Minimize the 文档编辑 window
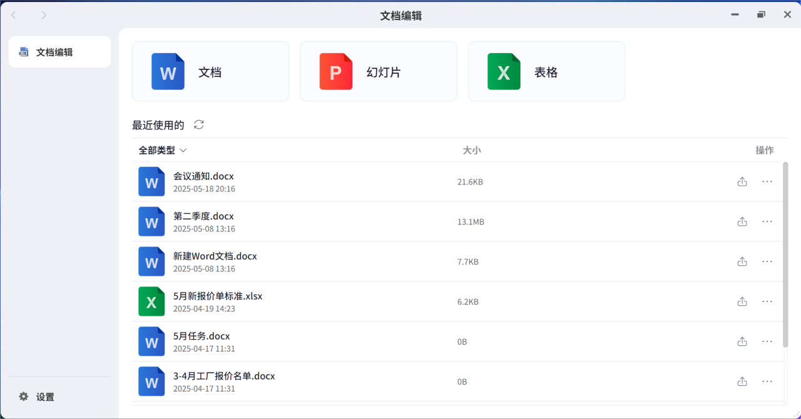 click(x=735, y=15)
